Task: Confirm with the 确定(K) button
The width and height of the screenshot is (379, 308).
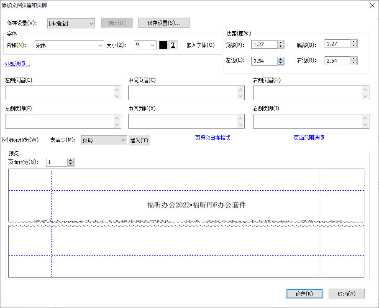Action: pyautogui.click(x=304, y=293)
